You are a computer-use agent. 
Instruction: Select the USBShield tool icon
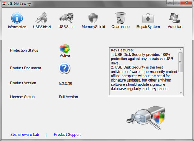[x=42, y=18]
